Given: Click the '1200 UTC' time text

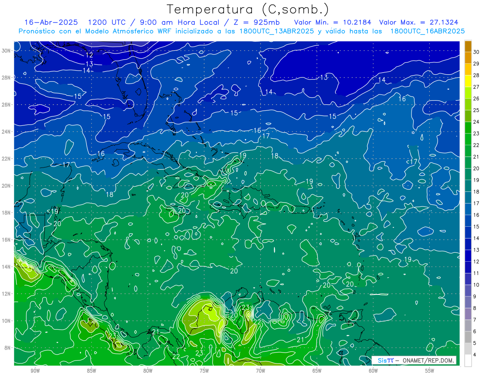Looking at the screenshot, I should point(107,22).
